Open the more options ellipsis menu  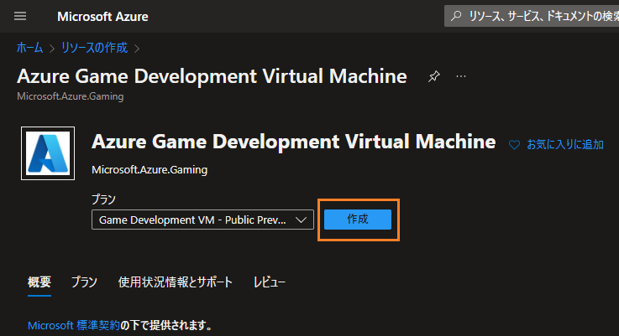[461, 76]
